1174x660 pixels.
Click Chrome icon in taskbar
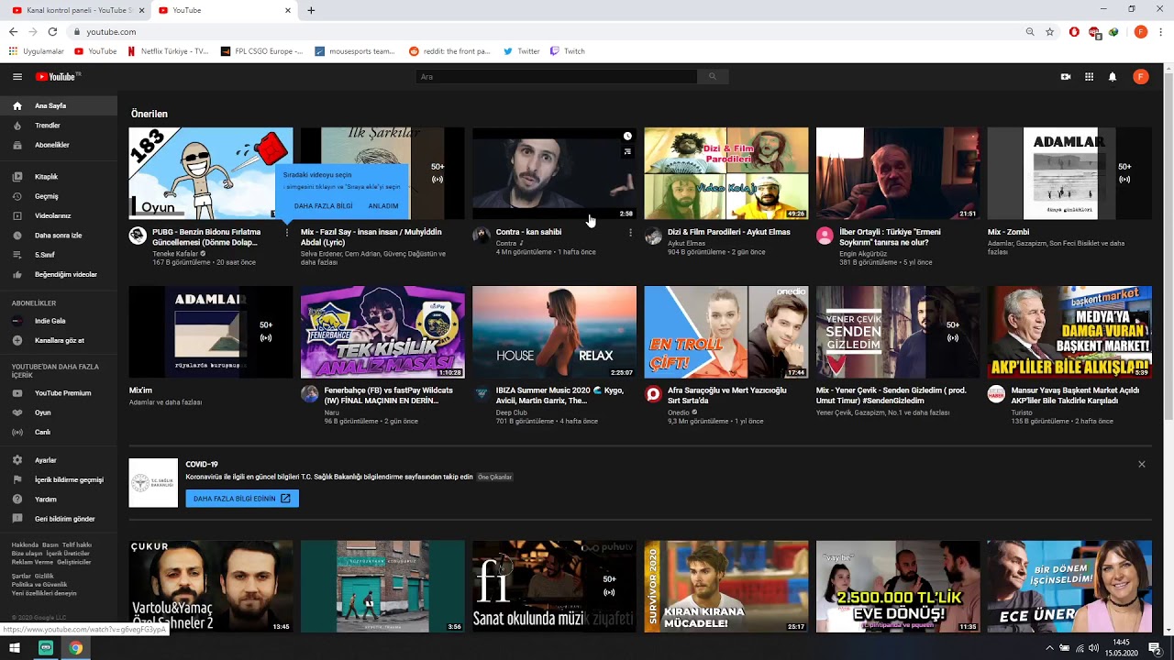point(75,648)
